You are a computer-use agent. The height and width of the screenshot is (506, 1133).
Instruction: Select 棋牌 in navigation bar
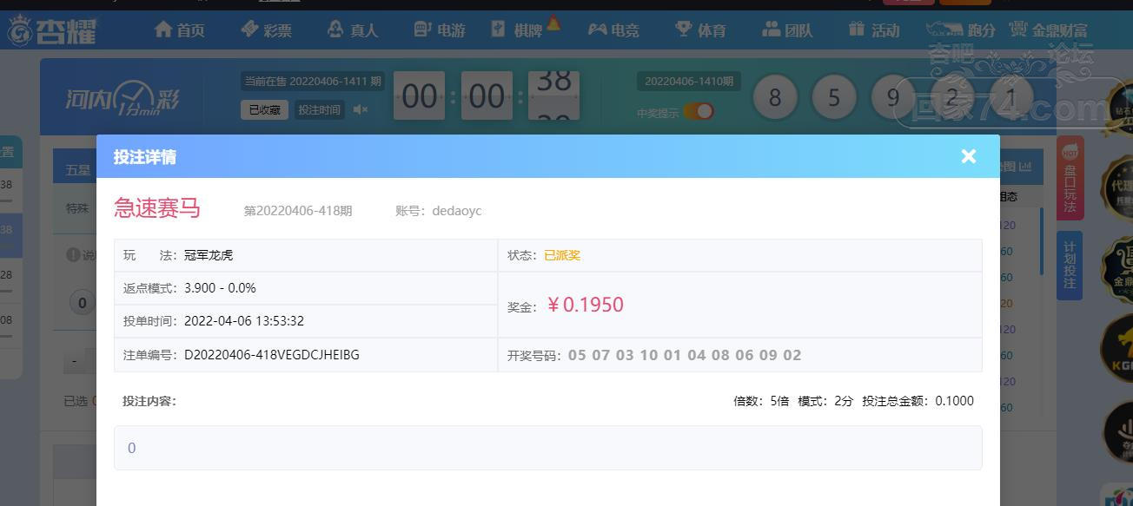(x=526, y=30)
